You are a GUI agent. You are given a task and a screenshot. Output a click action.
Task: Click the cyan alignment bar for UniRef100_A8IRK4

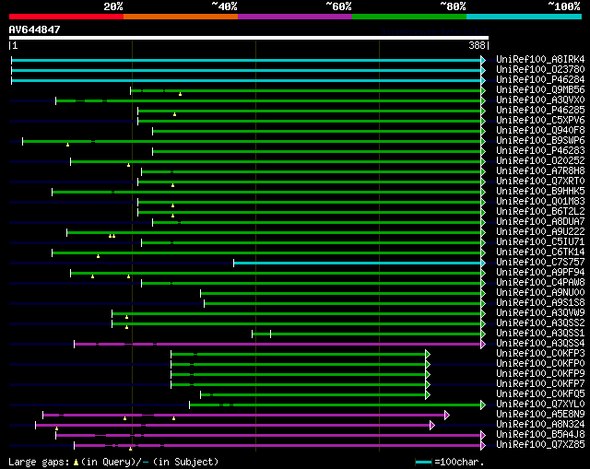click(246, 60)
